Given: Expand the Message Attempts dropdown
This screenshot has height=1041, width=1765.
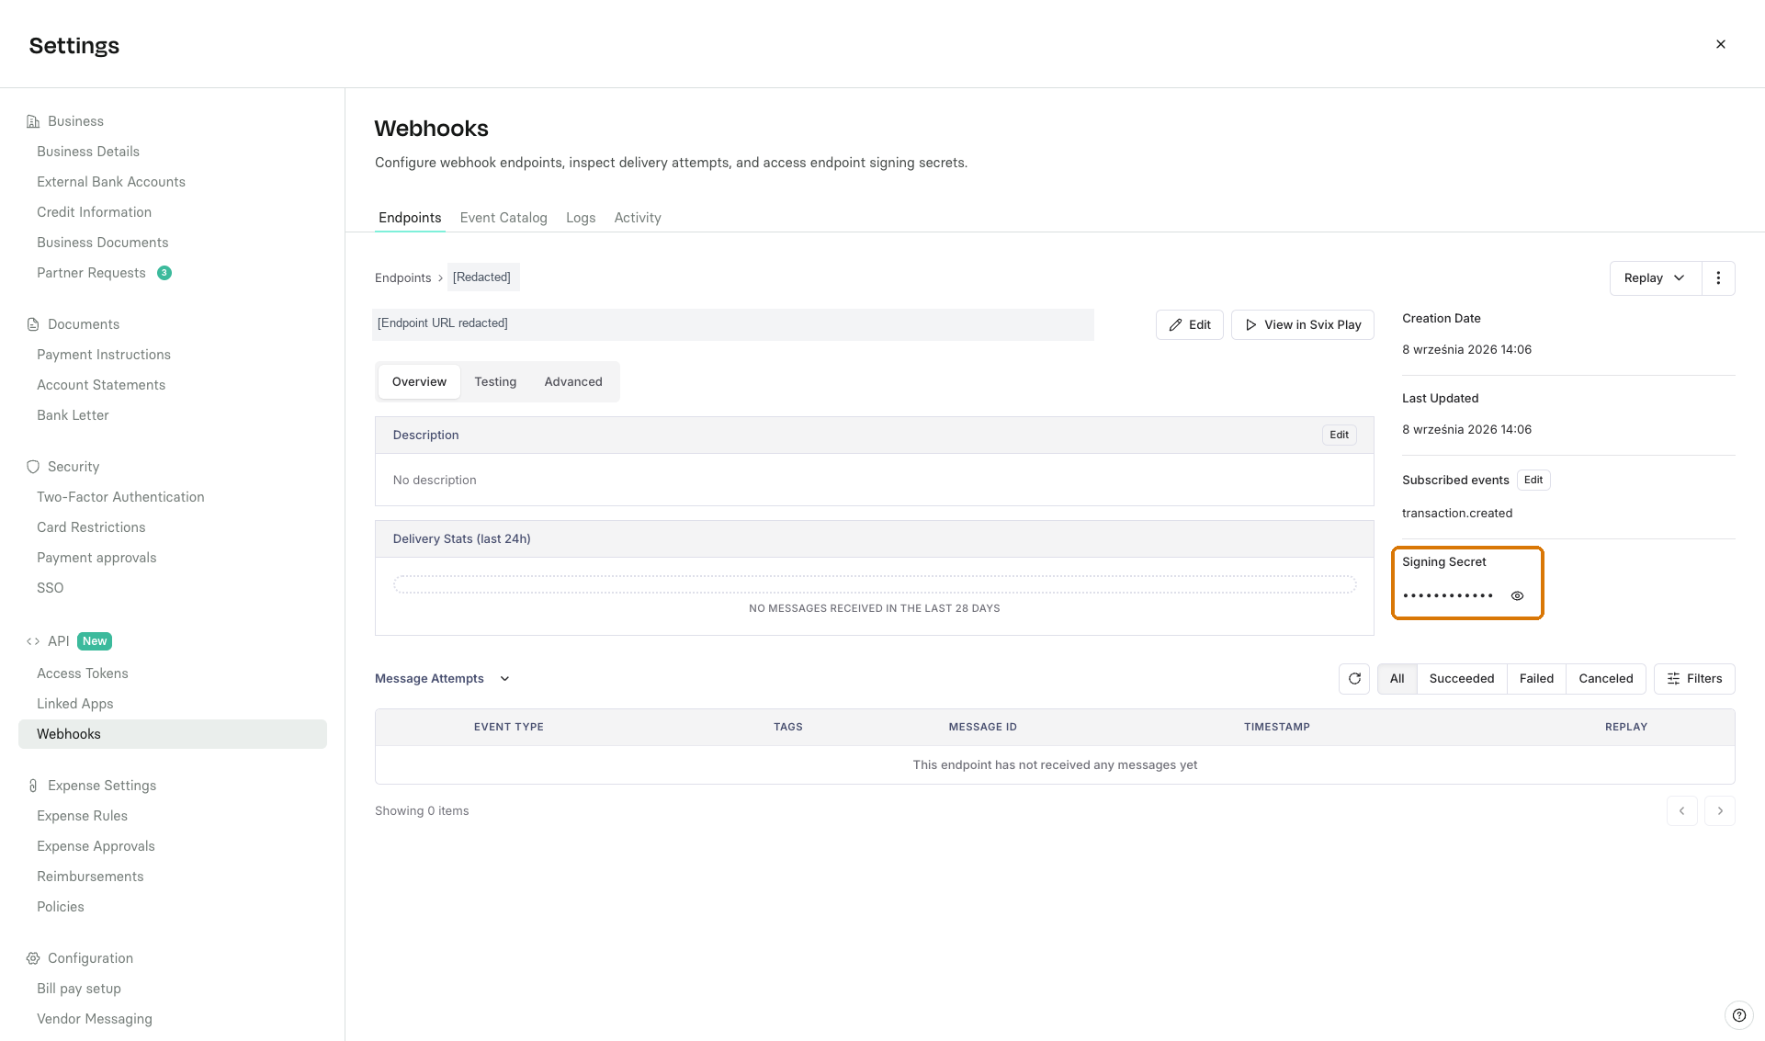Looking at the screenshot, I should pyautogui.click(x=442, y=679).
